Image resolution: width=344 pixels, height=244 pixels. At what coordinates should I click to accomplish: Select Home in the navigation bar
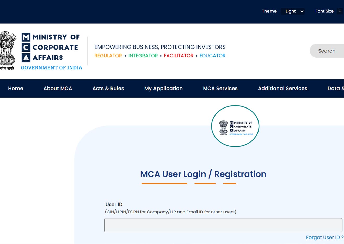click(15, 88)
